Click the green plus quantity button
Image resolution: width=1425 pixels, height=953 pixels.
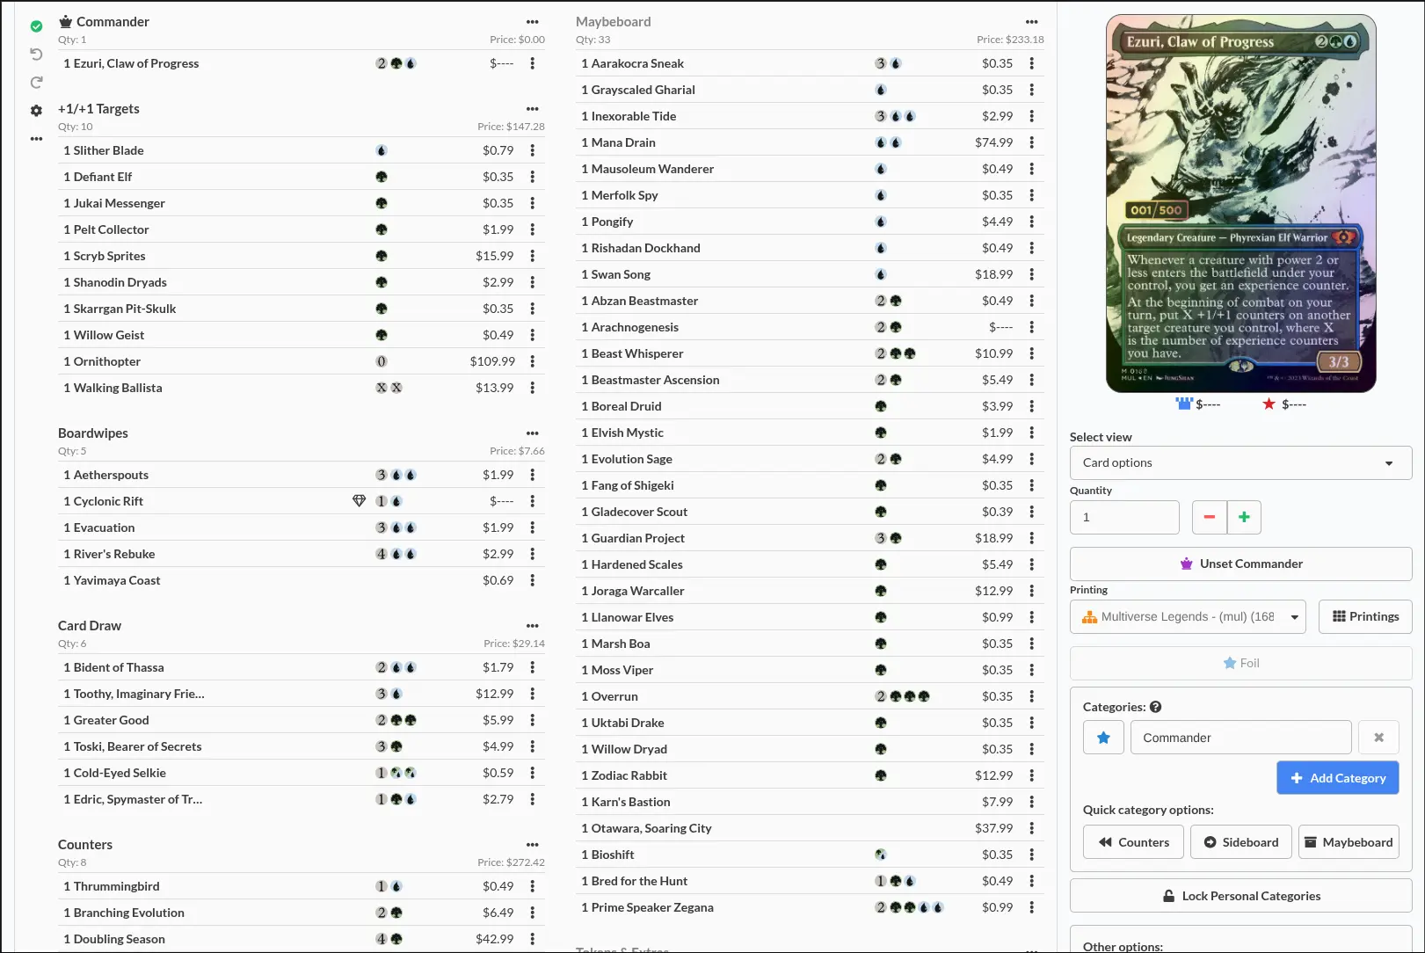1243,517
